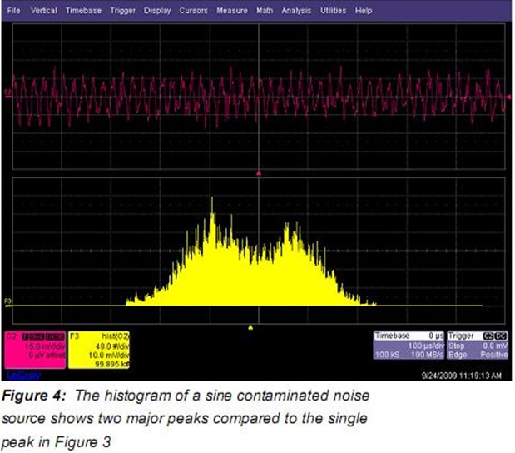Click the yellow triangle marker below histogram

(250, 326)
